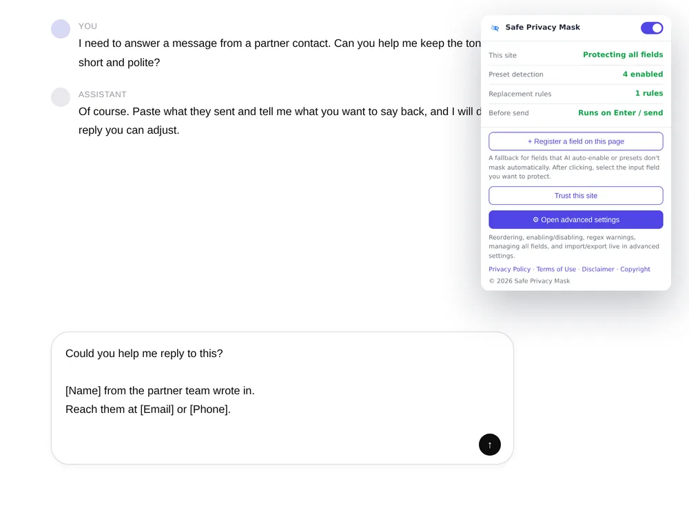Image resolution: width=689 pixels, height=517 pixels.
Task: Click the [Email] placeholder in the draft
Action: [157, 409]
